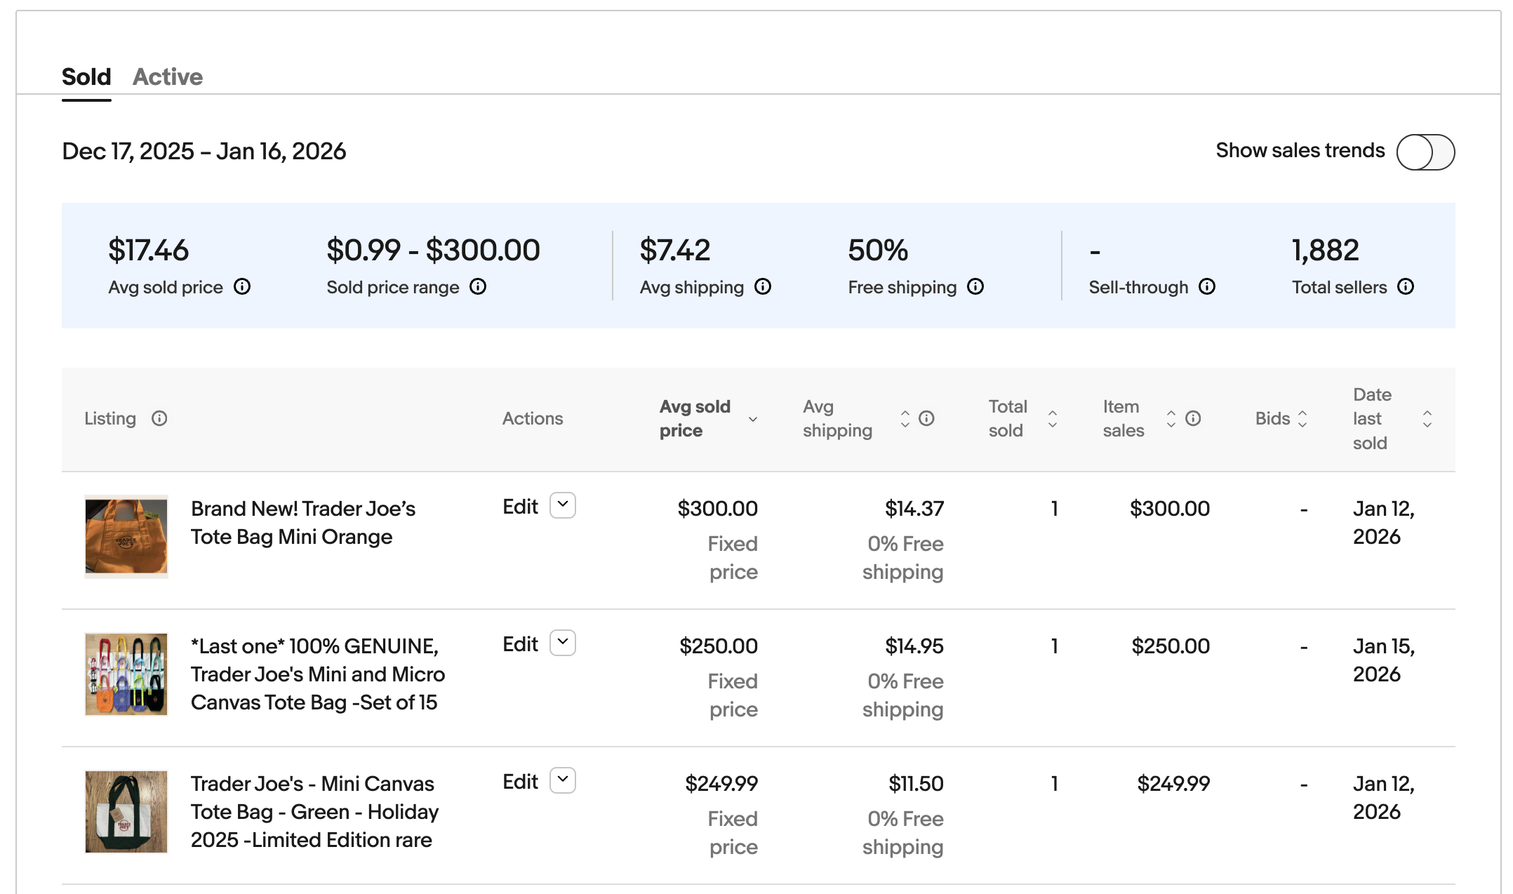Sort by Total sold column arrows
The image size is (1513, 894).
tap(1053, 419)
